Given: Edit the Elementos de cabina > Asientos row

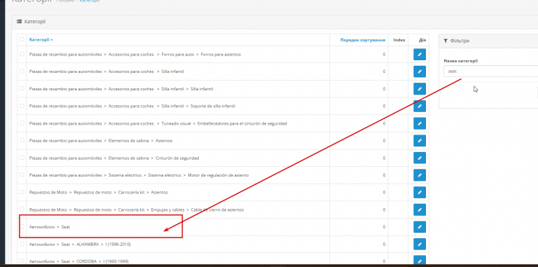Looking at the screenshot, I should pos(420,140).
